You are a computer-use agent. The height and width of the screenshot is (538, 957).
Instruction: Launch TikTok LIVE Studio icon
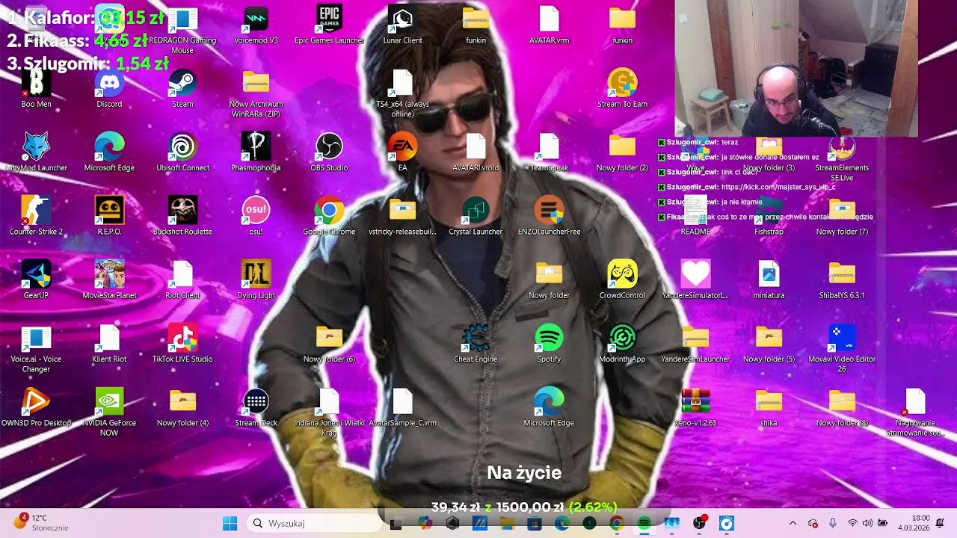(x=182, y=344)
